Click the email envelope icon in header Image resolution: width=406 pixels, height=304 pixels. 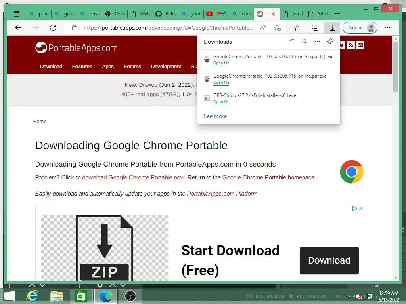pyautogui.click(x=360, y=45)
